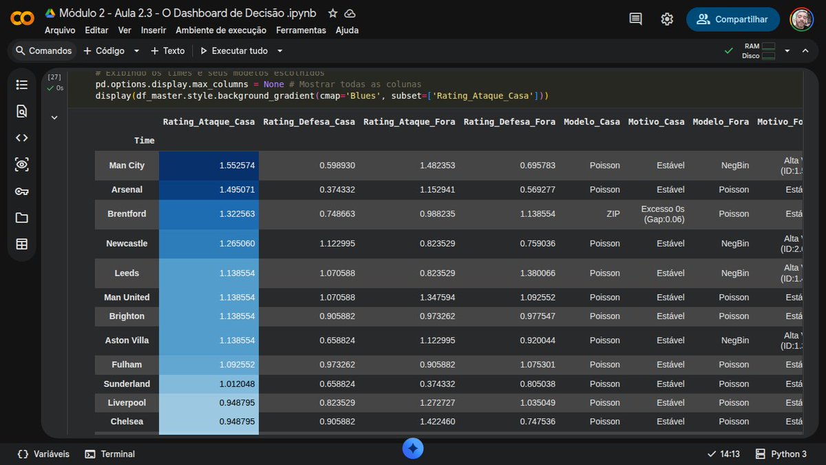
Task: Click the Arsenal row label
Action: (127, 189)
